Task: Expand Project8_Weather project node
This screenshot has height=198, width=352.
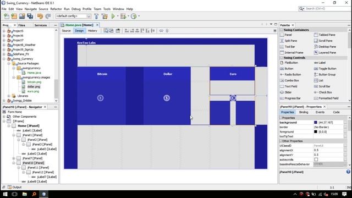Action: click(x=4, y=45)
